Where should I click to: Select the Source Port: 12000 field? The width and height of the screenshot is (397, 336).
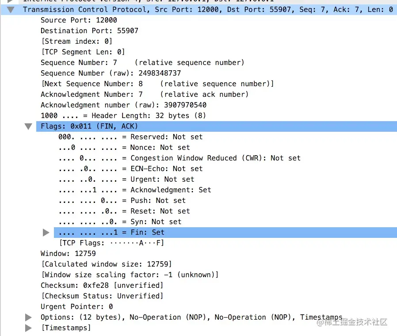pos(79,20)
